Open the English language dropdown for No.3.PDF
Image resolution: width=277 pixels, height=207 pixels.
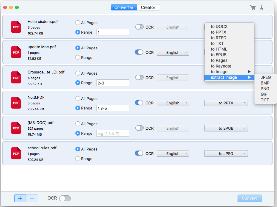tap(173, 103)
